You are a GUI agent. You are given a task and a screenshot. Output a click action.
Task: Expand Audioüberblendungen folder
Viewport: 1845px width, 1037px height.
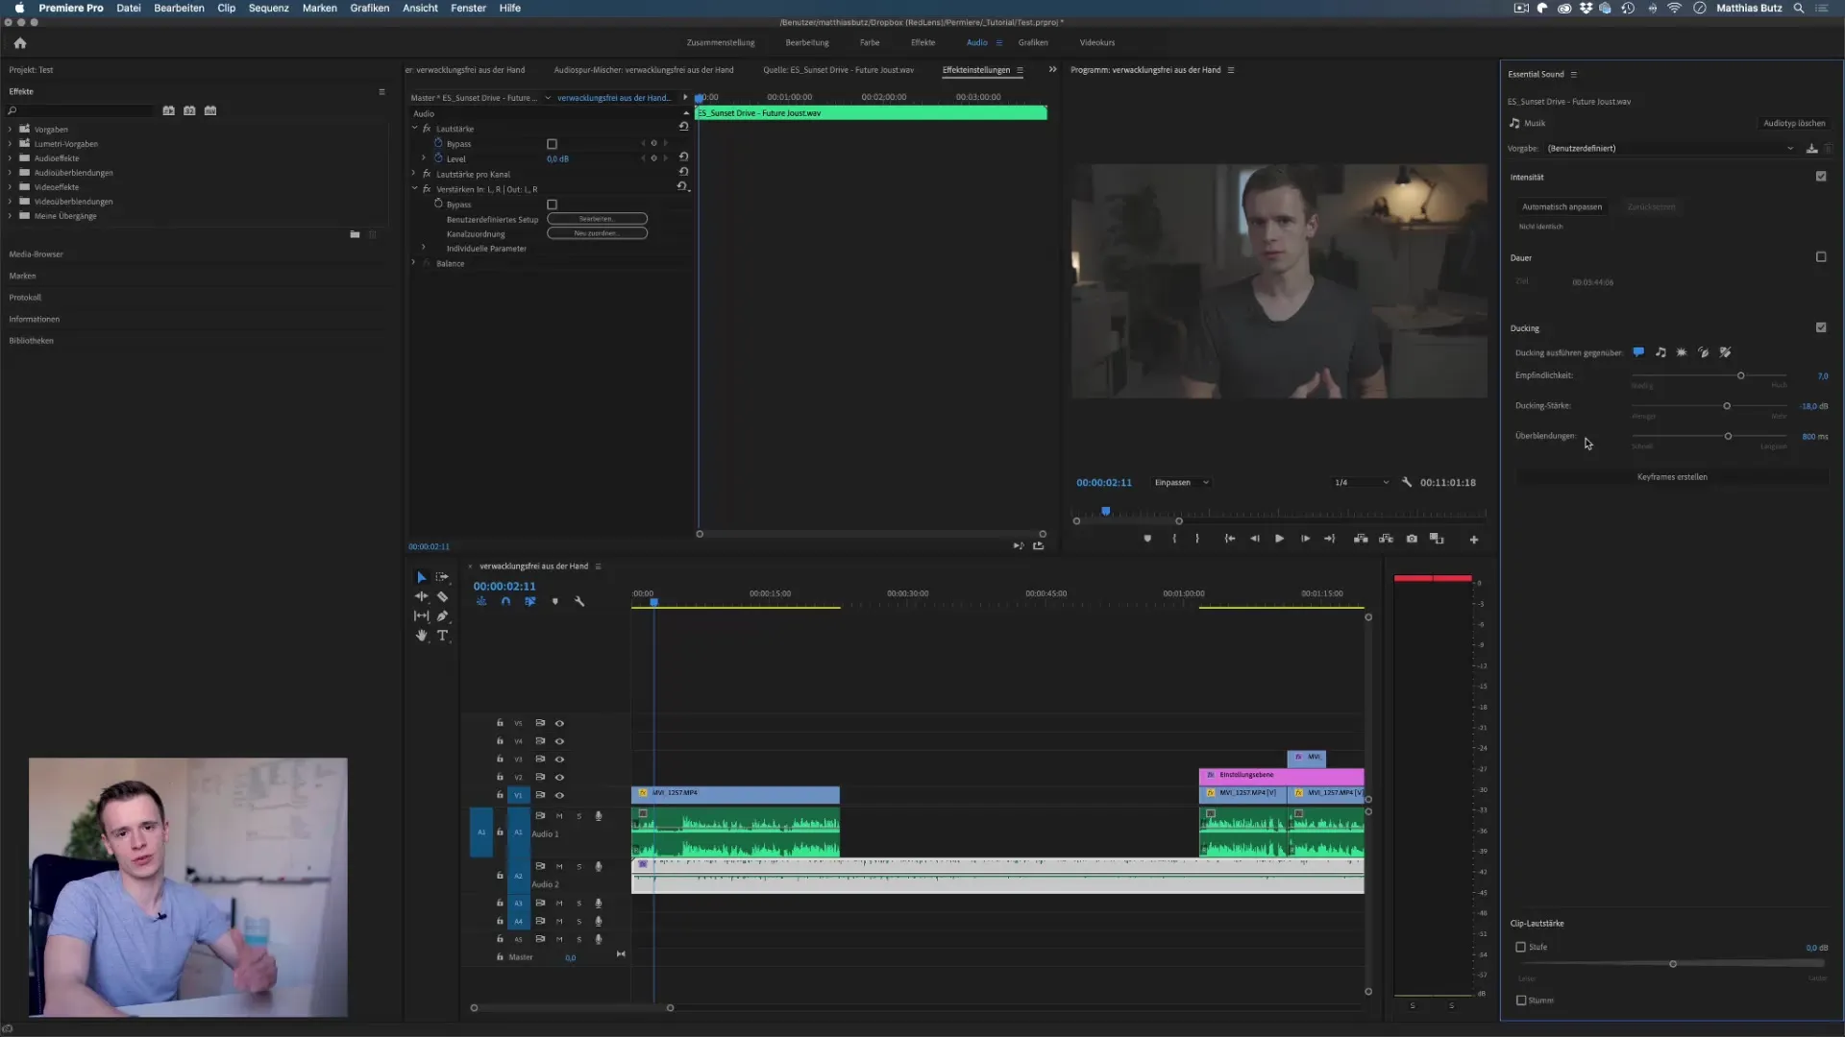11,173
